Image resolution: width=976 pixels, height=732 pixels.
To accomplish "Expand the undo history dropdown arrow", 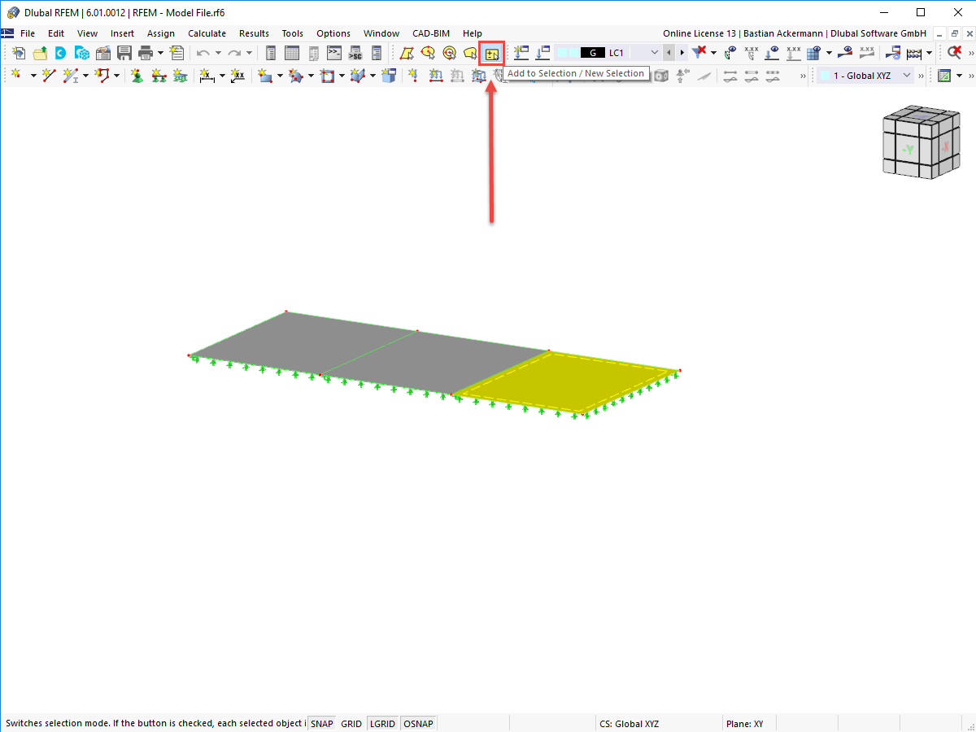I will (x=218, y=53).
